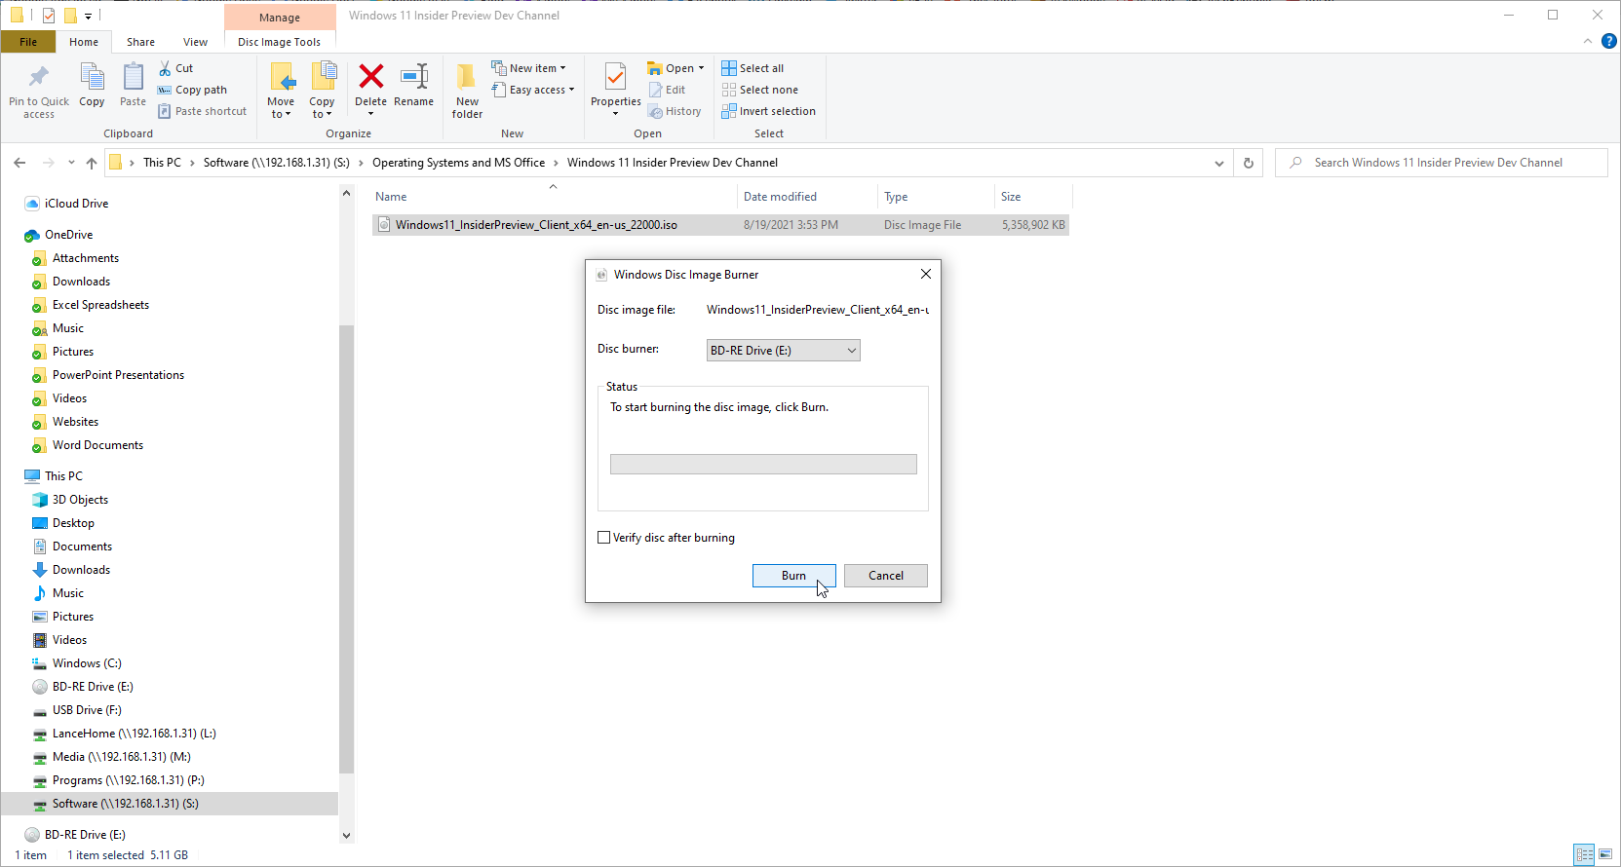Switch to the View ribbon tab
This screenshot has width=1621, height=867.
point(195,42)
